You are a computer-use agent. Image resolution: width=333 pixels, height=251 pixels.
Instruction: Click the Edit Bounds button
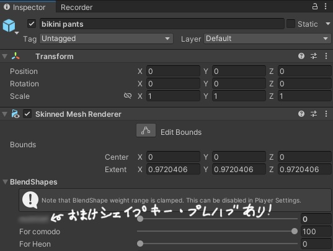(146, 130)
